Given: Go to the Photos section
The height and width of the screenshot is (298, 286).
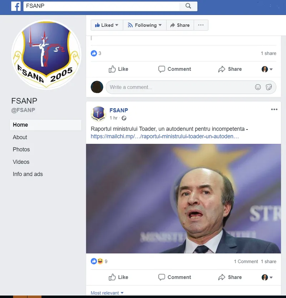Looking at the screenshot, I should pos(21,150).
